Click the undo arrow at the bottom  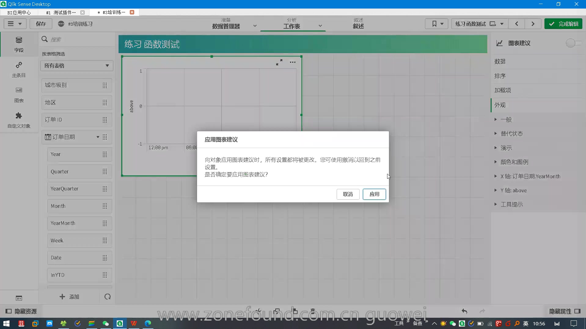tap(465, 311)
